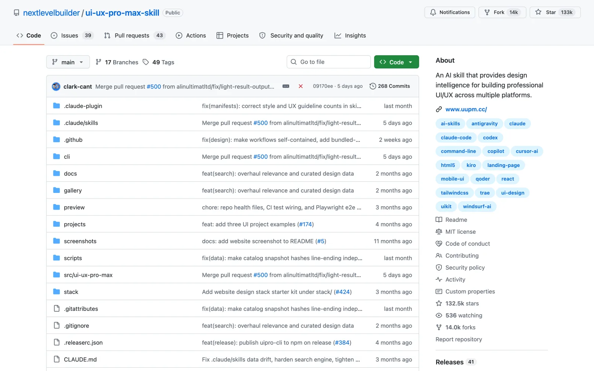Open the Insights tab
Screen dimensions: 594x371
tap(350, 36)
